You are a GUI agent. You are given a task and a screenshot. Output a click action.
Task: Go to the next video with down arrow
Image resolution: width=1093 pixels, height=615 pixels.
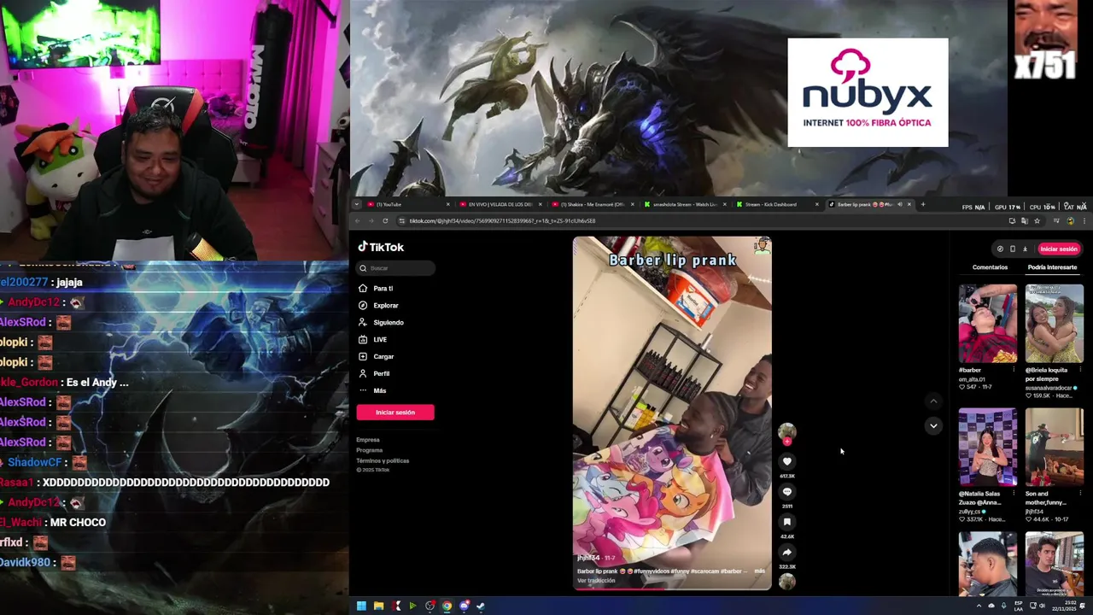[933, 425]
